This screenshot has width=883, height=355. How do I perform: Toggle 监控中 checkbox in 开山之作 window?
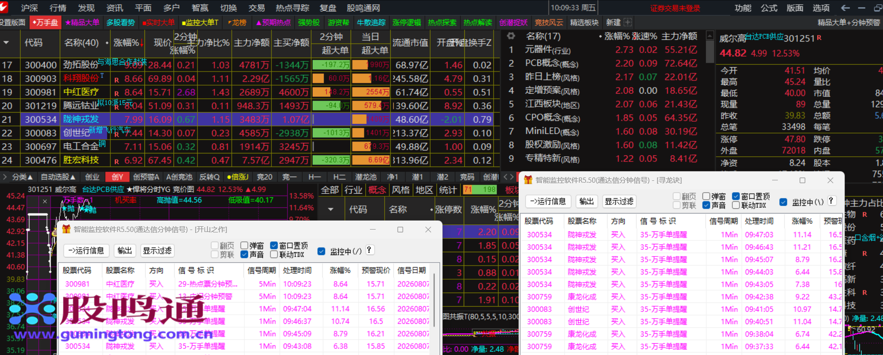coord(321,251)
